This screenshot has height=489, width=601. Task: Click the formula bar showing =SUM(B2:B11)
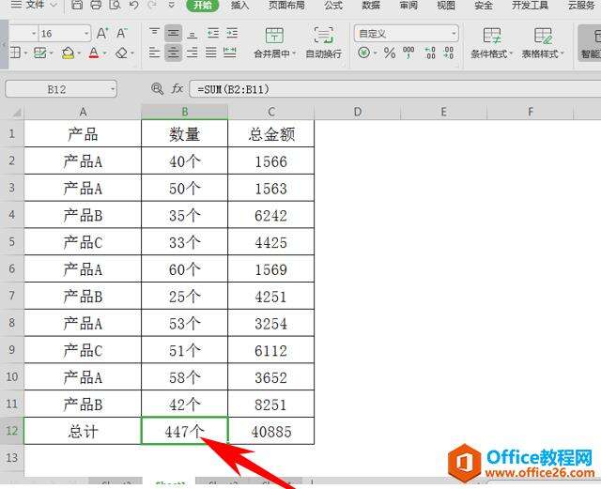tap(395, 89)
